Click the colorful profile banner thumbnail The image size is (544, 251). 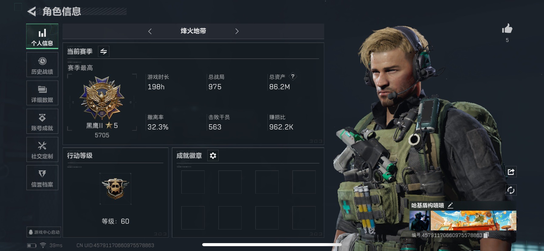click(473, 220)
